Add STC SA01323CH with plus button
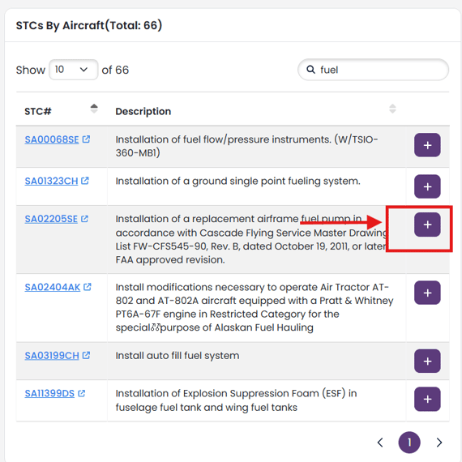462x462 pixels. 427,186
